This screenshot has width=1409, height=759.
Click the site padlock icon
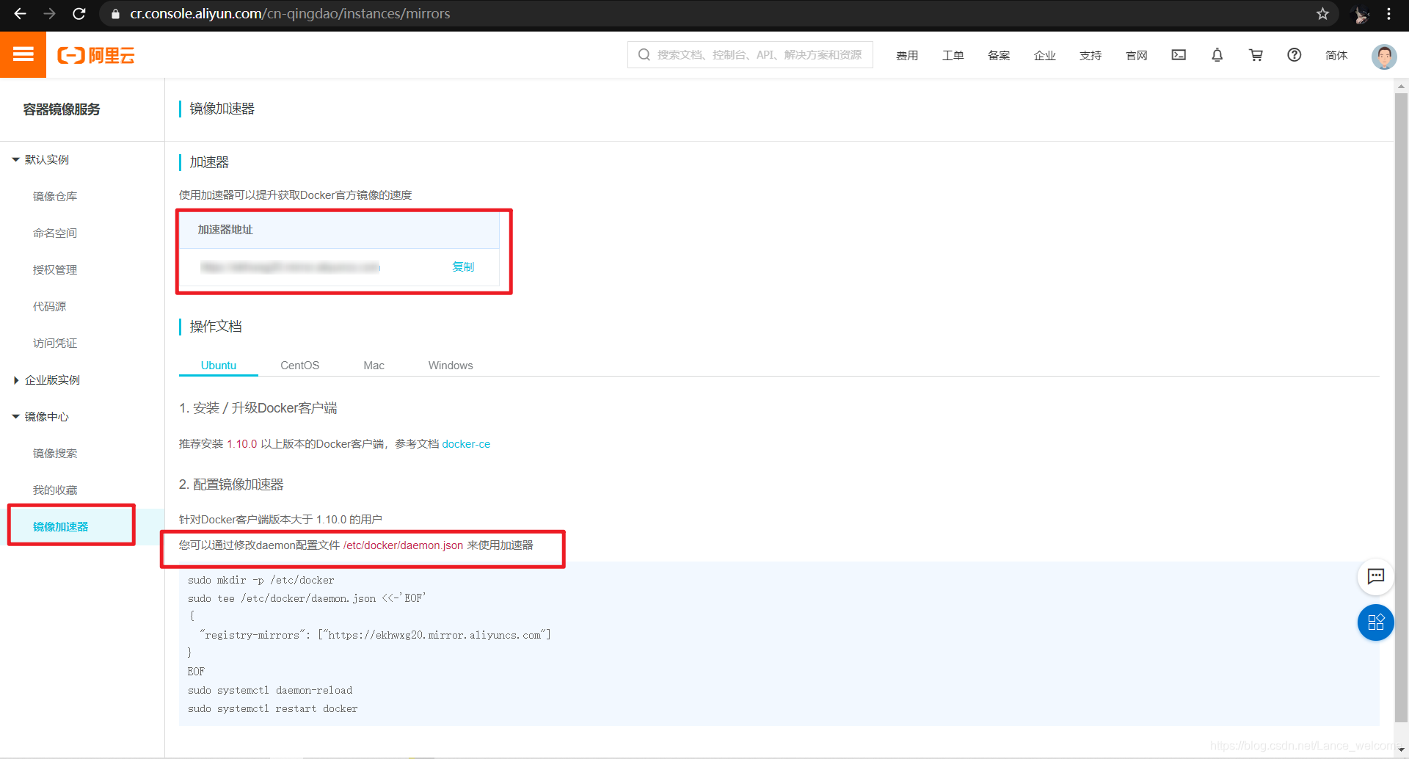click(x=115, y=13)
